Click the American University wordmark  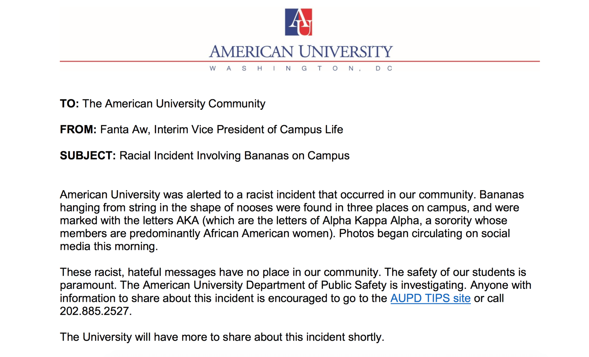coord(301,52)
